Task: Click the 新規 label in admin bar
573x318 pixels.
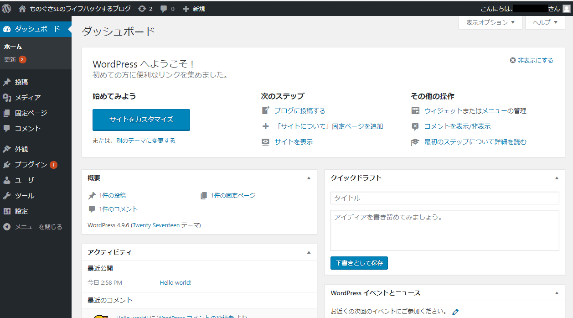Action: coord(199,9)
